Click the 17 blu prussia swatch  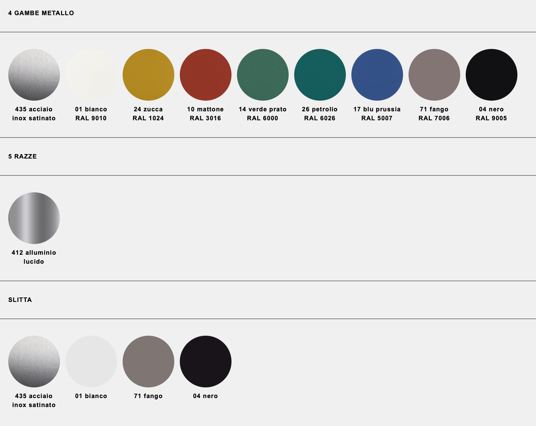[377, 75]
